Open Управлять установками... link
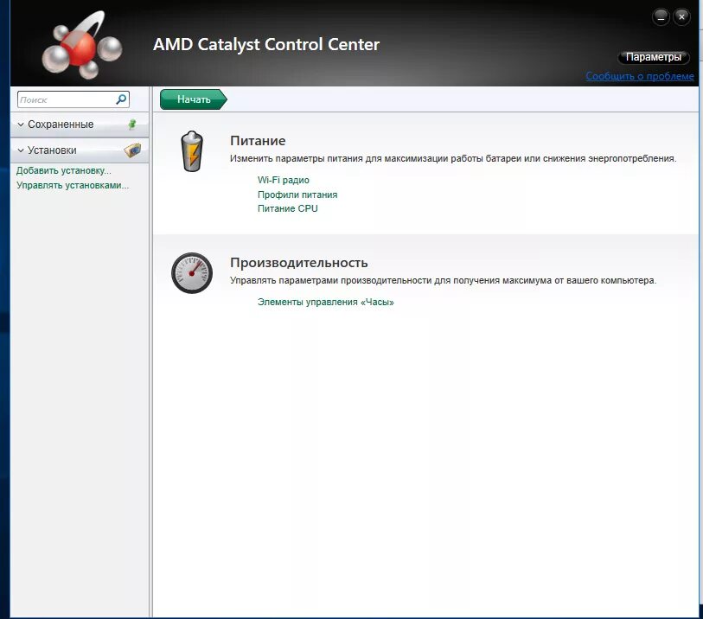Image resolution: width=703 pixels, height=619 pixels. point(73,186)
